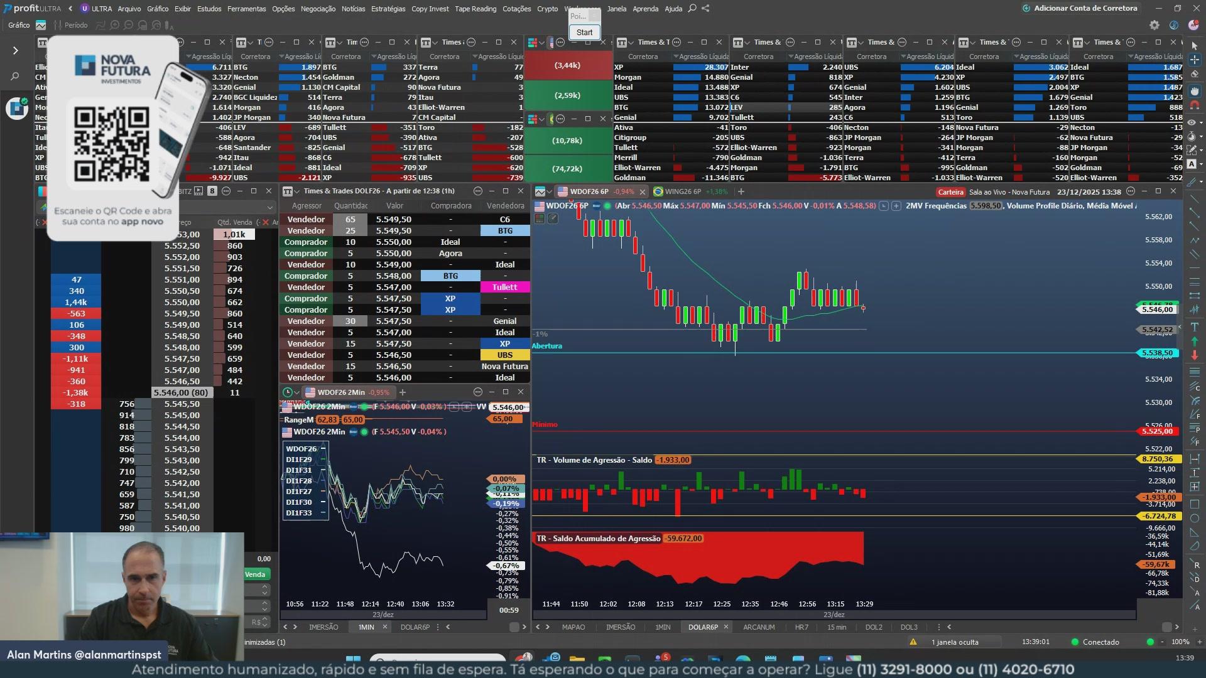Open the text annotation tool dropdown
This screenshot has width=1206, height=678.
pyautogui.click(x=1202, y=164)
